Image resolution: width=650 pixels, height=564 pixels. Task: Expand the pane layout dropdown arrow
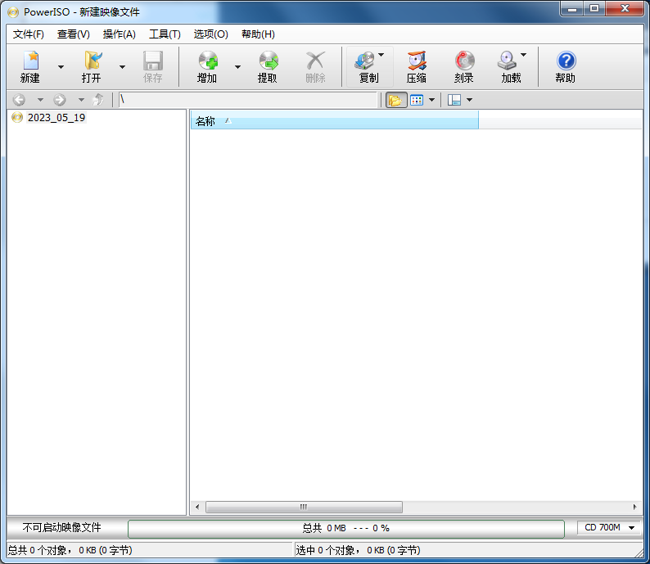(x=469, y=100)
